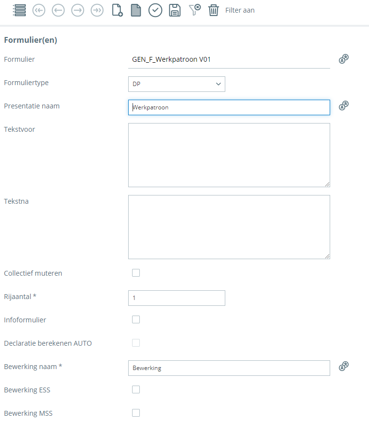
Task: Open the Formuliertype dropdown
Action: click(176, 84)
